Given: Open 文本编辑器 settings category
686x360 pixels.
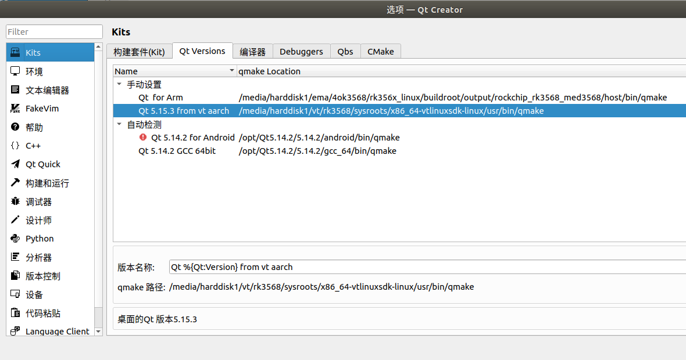Looking at the screenshot, I should click(x=51, y=90).
